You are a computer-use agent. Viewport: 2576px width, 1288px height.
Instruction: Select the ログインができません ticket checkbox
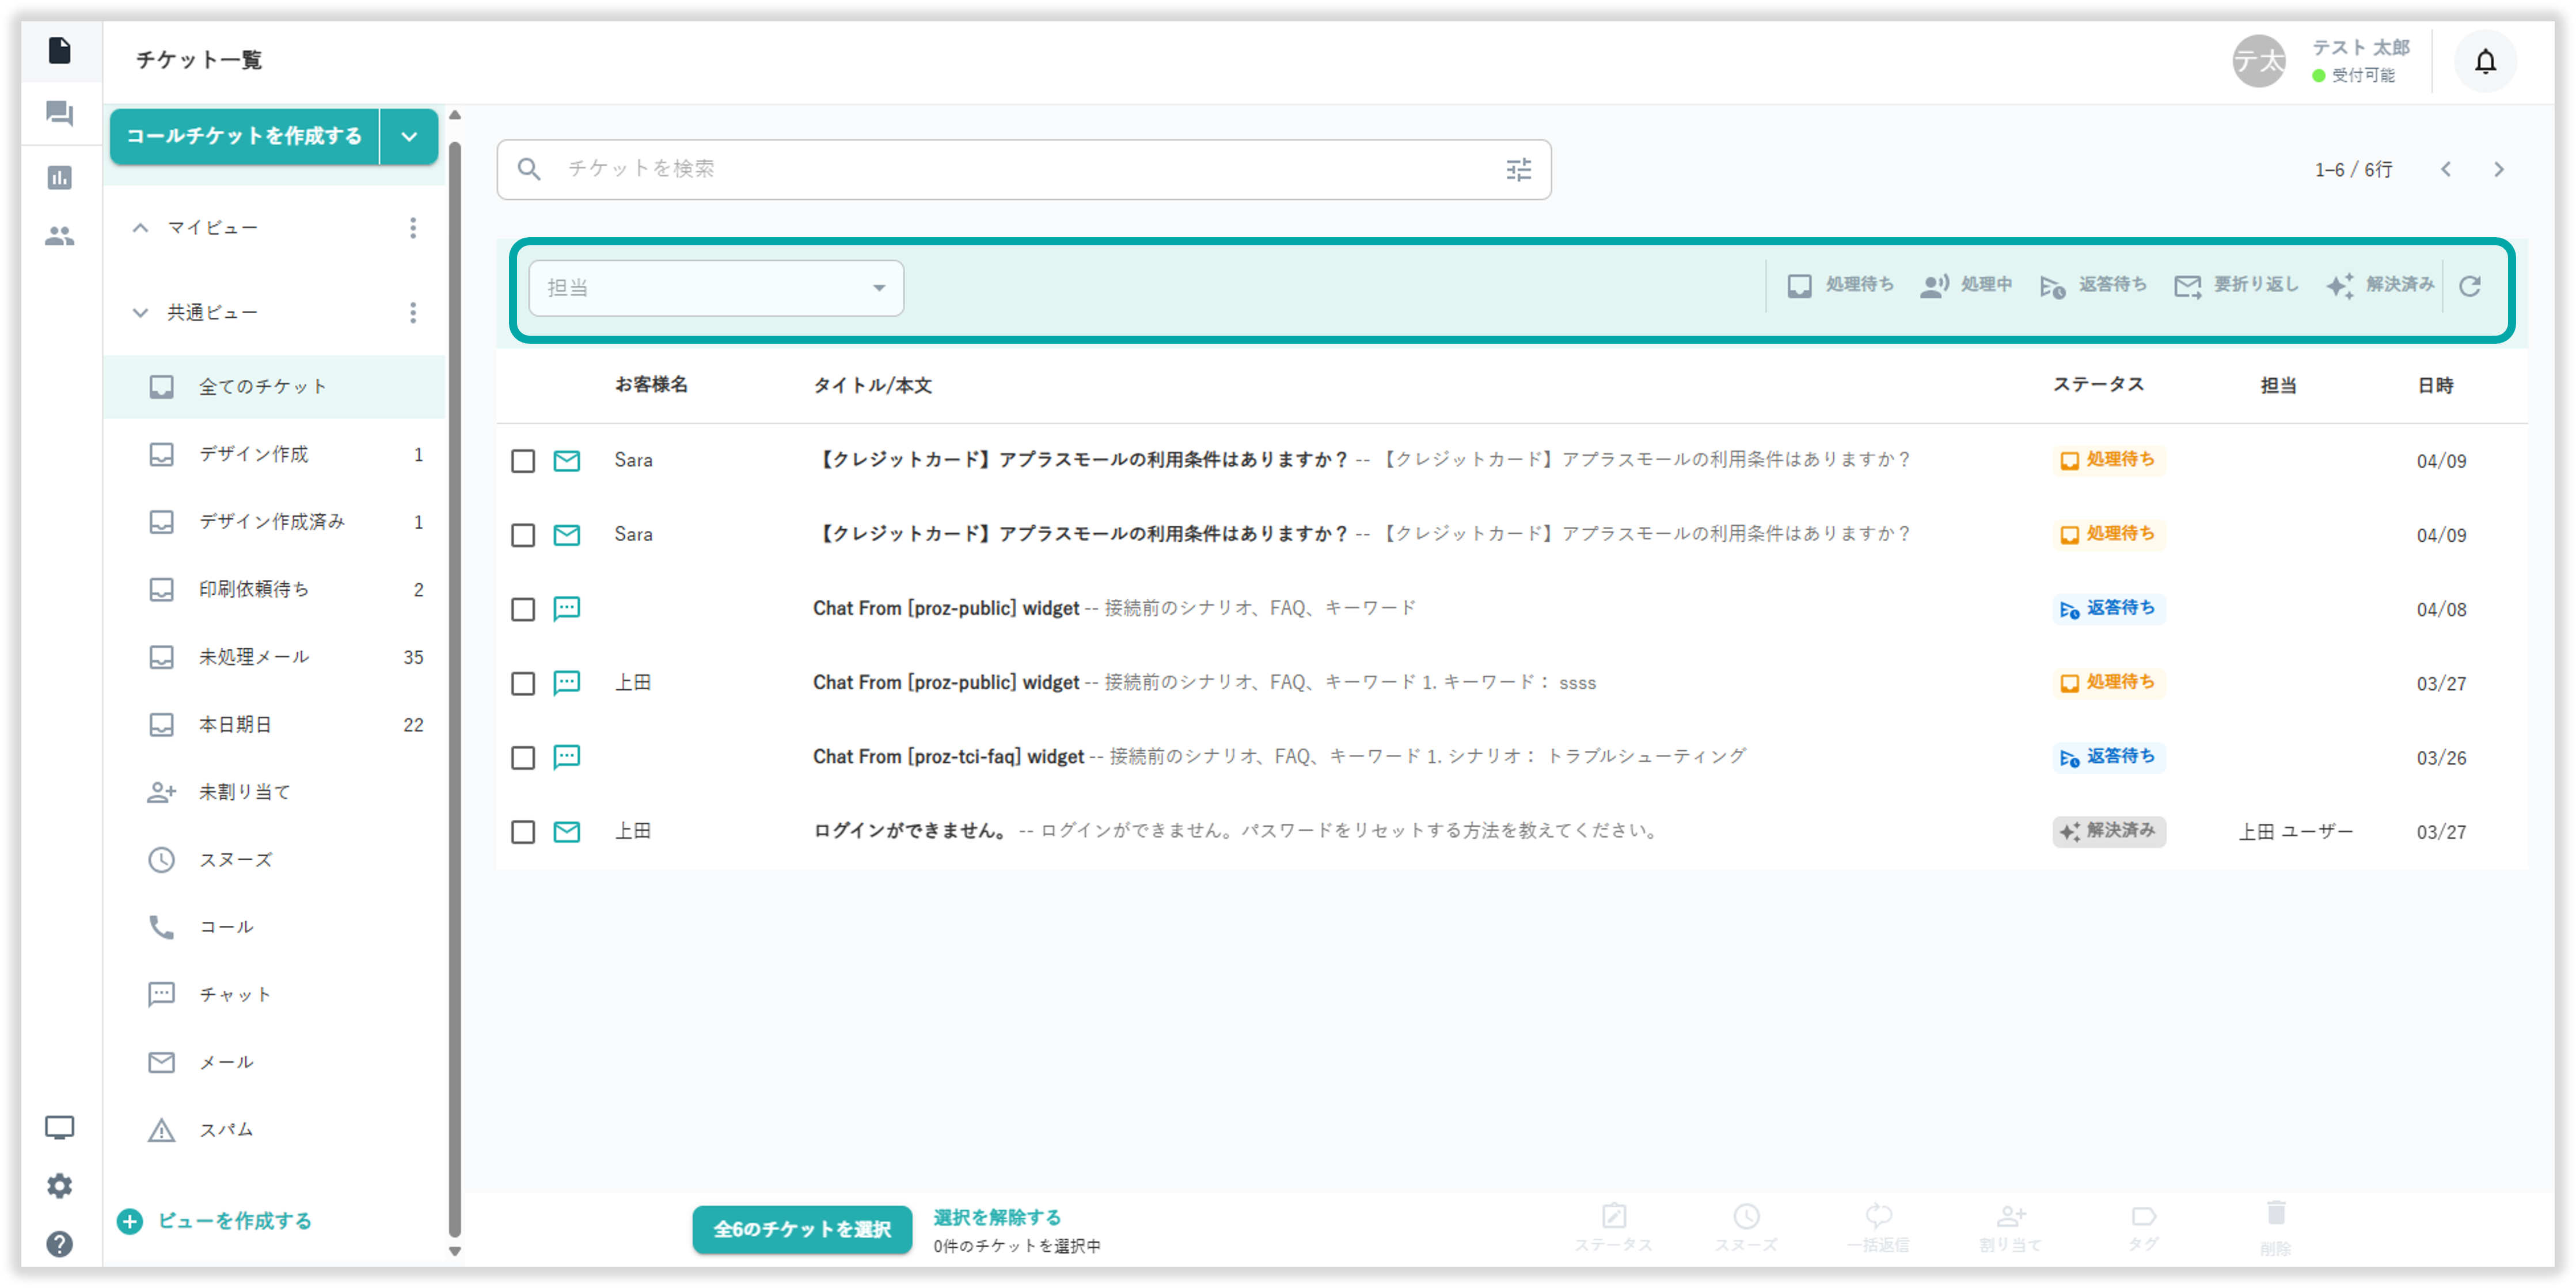click(x=523, y=832)
